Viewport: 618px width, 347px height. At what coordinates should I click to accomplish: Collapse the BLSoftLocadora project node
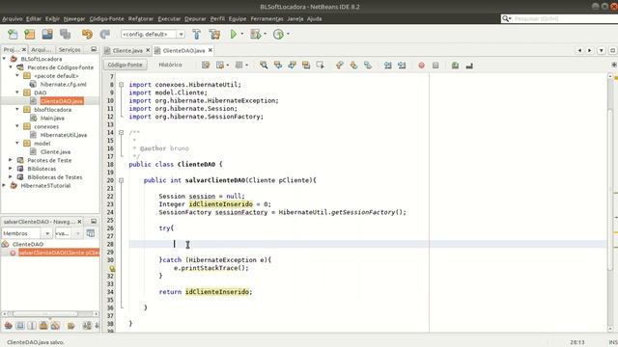4,59
